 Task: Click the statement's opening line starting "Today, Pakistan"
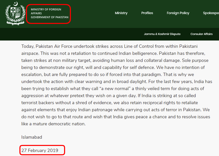pyautogui.click(x=109, y=46)
